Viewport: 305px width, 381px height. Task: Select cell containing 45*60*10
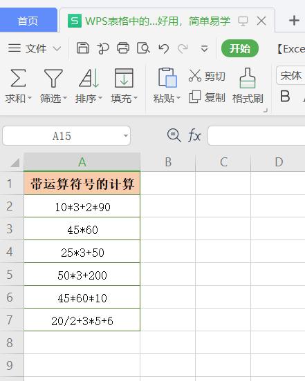pyautogui.click(x=82, y=297)
